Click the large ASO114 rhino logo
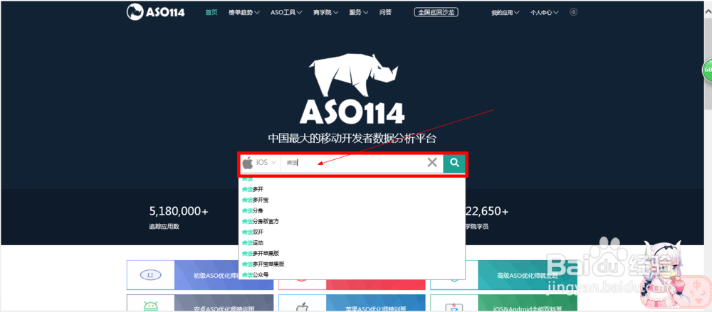Viewport: 712px width, 312px height. pos(352,89)
